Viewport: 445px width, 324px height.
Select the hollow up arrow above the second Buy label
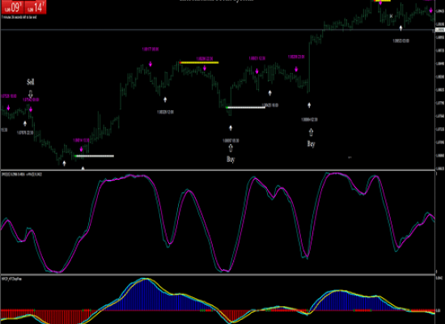pos(311,132)
